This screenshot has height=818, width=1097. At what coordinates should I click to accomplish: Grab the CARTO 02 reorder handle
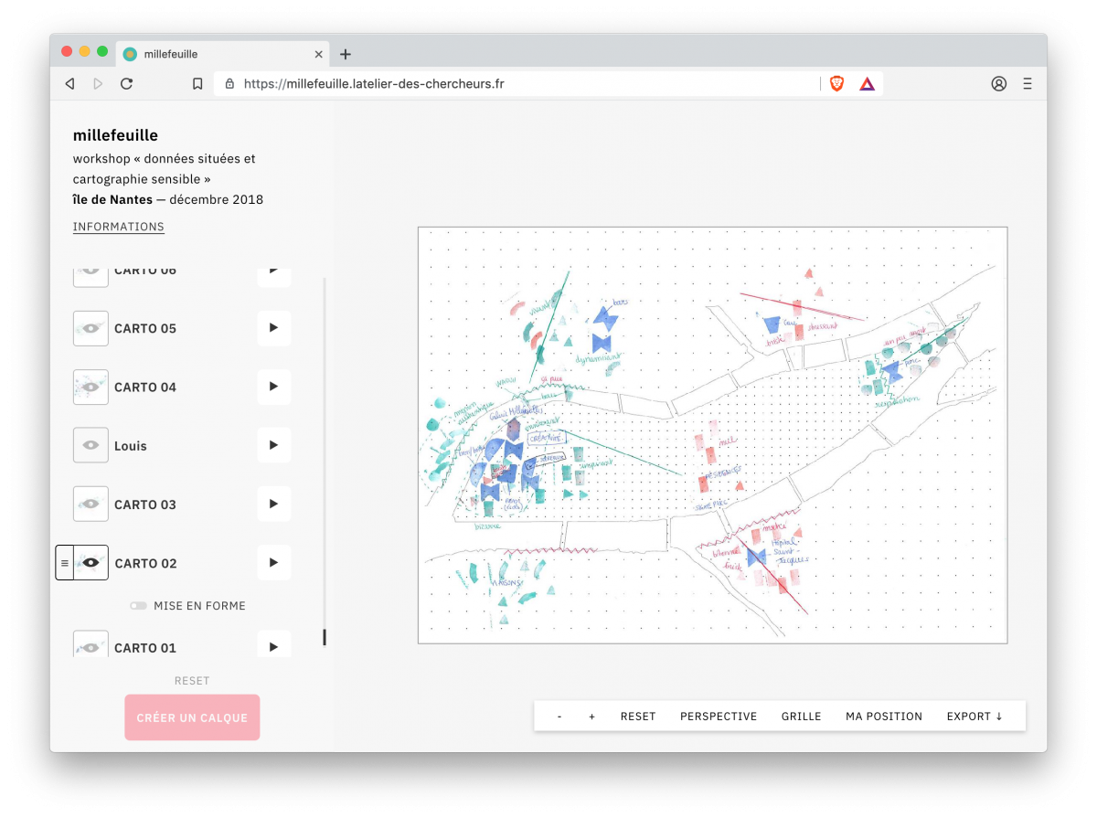click(64, 563)
